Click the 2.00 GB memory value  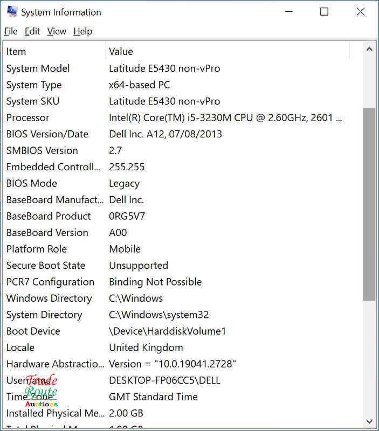click(126, 413)
